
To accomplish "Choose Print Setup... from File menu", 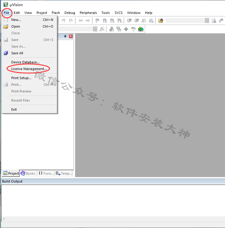I will (29, 78).
